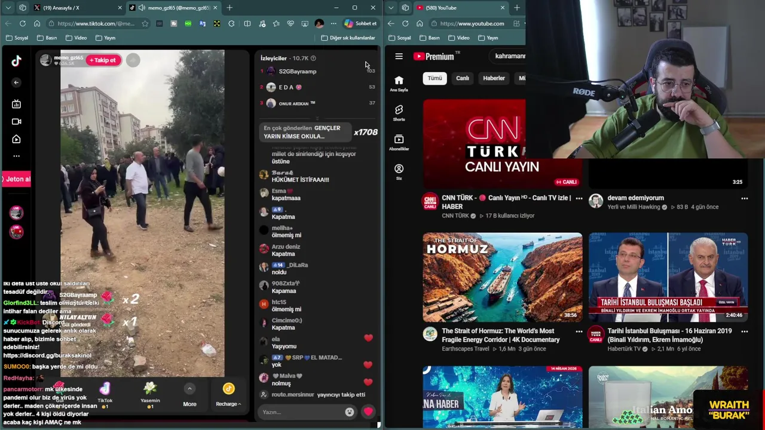Open Shorts in YouTube sidebar

[399, 113]
